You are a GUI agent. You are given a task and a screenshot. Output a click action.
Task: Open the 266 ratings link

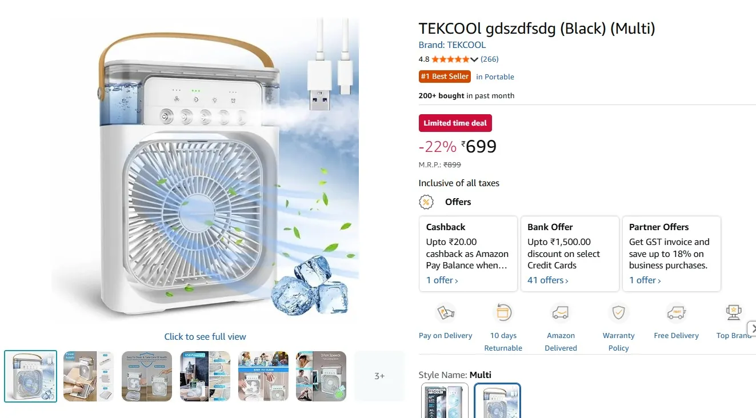coord(490,59)
